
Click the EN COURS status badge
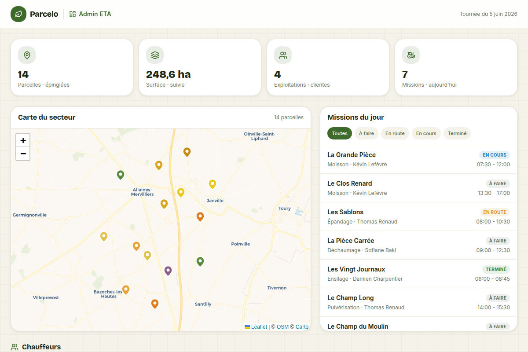[495, 155]
